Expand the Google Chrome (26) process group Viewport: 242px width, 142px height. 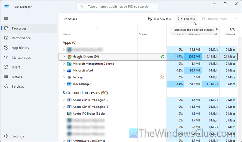point(64,57)
